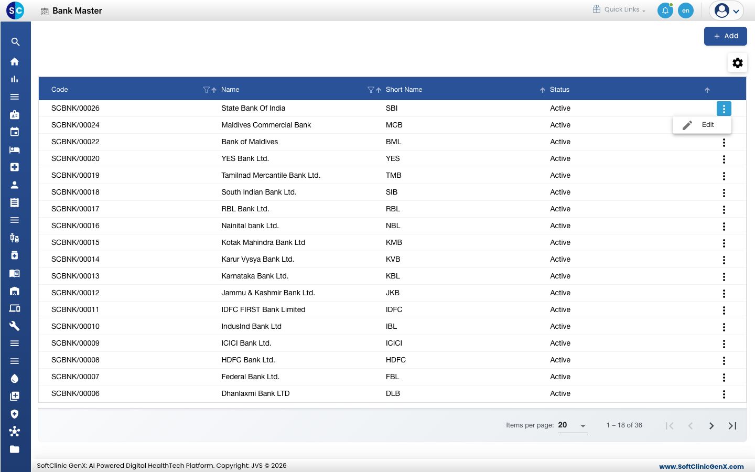Click the medical plus box sidebar icon

tap(15, 167)
